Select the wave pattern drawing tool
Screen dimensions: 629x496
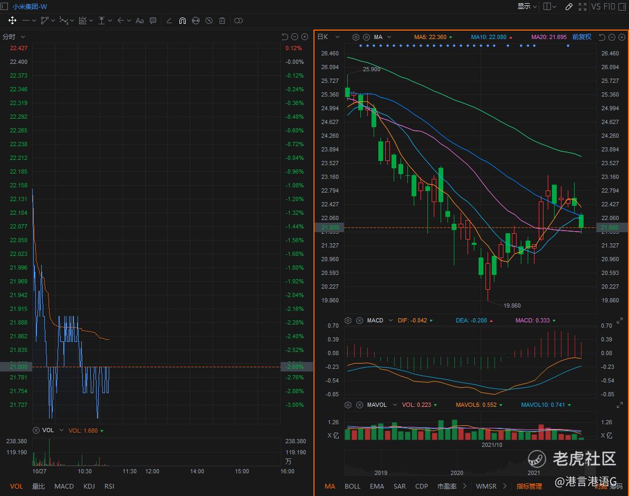coord(64,21)
